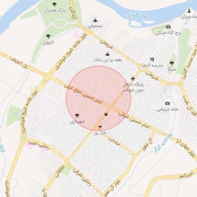Select the سادات street label
Viewport: 197px width, 197px height.
point(114,141)
